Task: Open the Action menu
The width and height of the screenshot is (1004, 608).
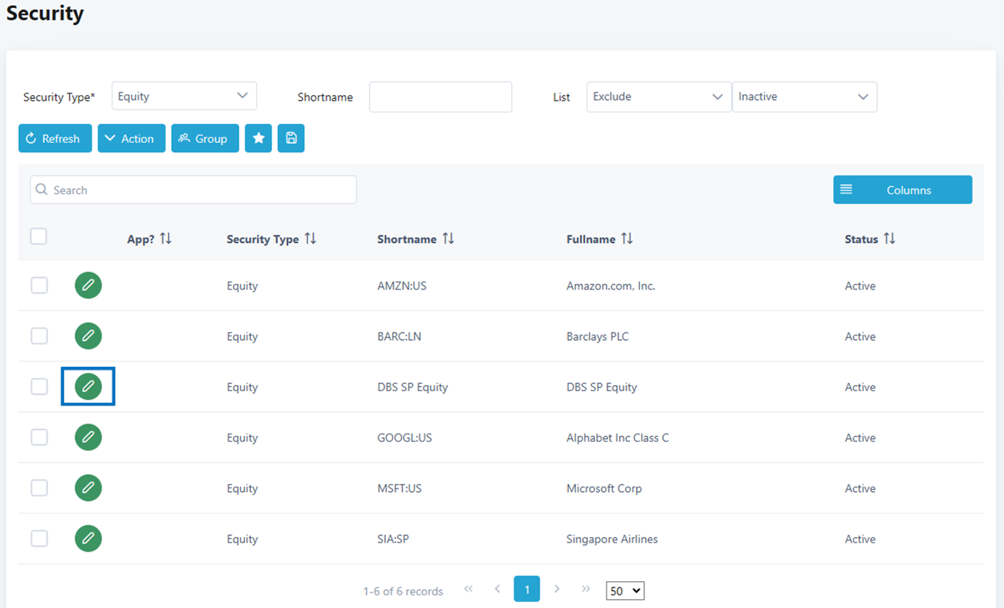Action: pyautogui.click(x=131, y=139)
